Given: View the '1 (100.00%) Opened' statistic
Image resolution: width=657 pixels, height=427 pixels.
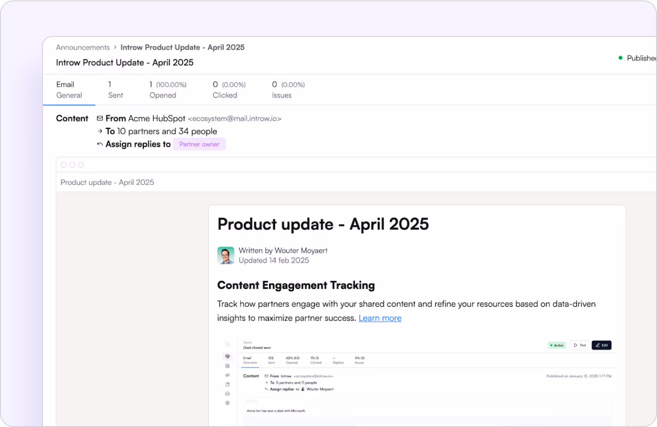Looking at the screenshot, I should [x=168, y=90].
